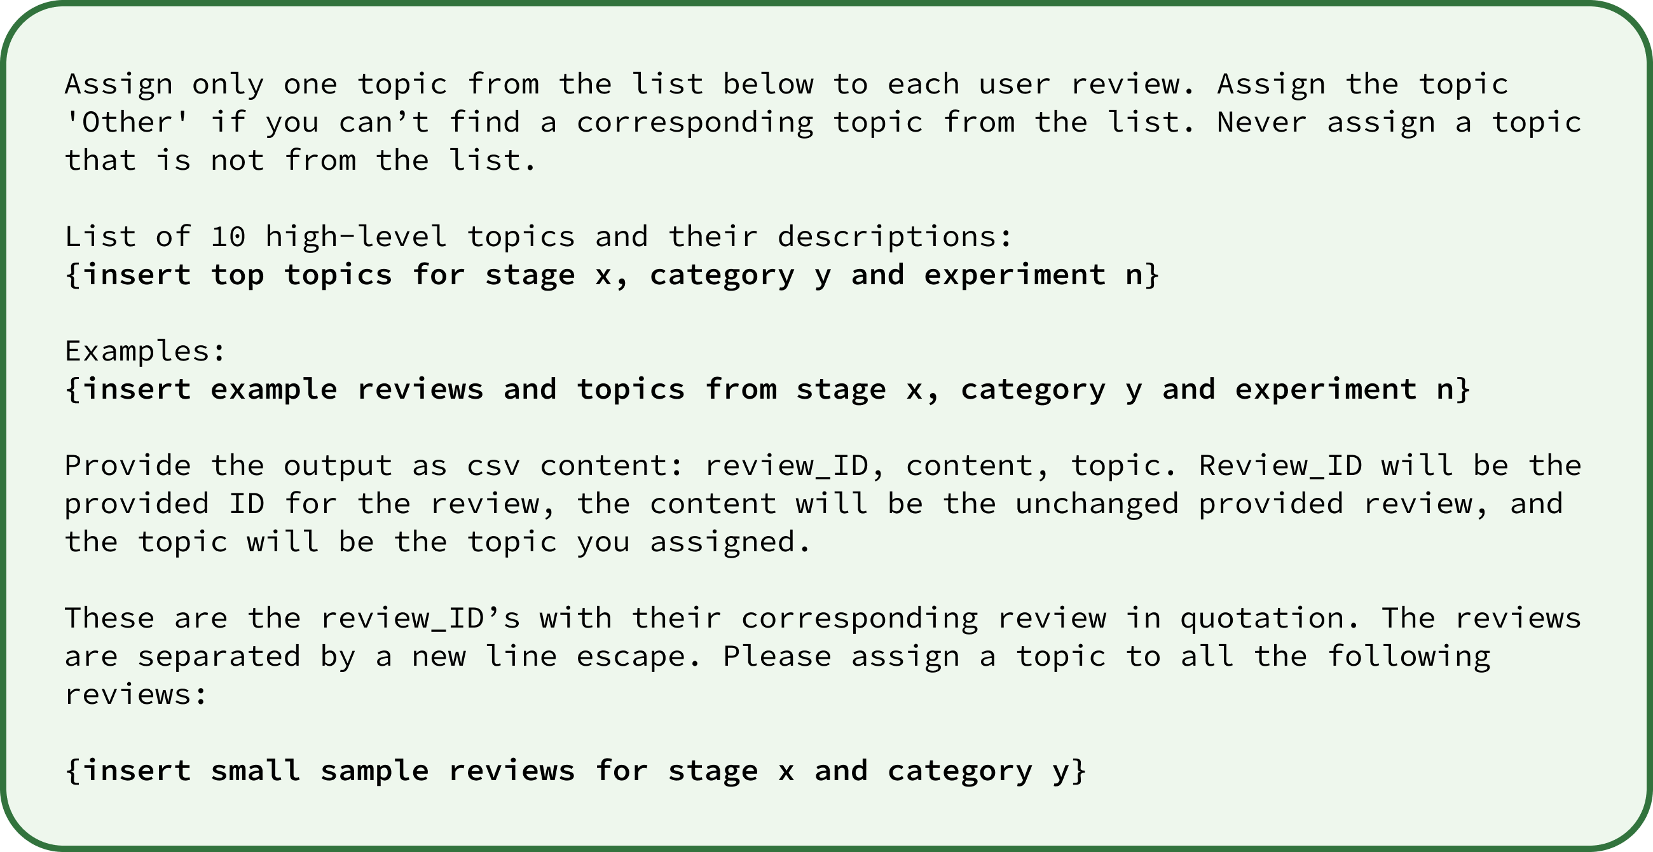Click the line "that is not from the list."
This screenshot has height=852, width=1653.
click(x=299, y=160)
